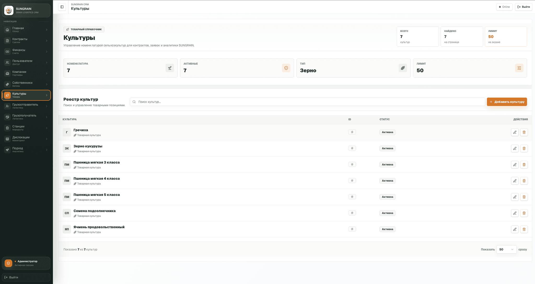
Task: Edit Семена подсолнечника entry
Action: 515,213
